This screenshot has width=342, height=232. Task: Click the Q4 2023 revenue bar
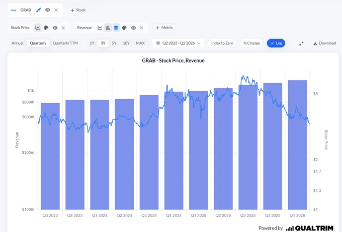click(75, 155)
